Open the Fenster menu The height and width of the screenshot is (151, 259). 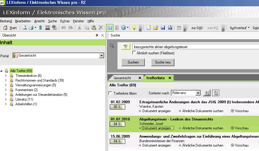(78, 21)
